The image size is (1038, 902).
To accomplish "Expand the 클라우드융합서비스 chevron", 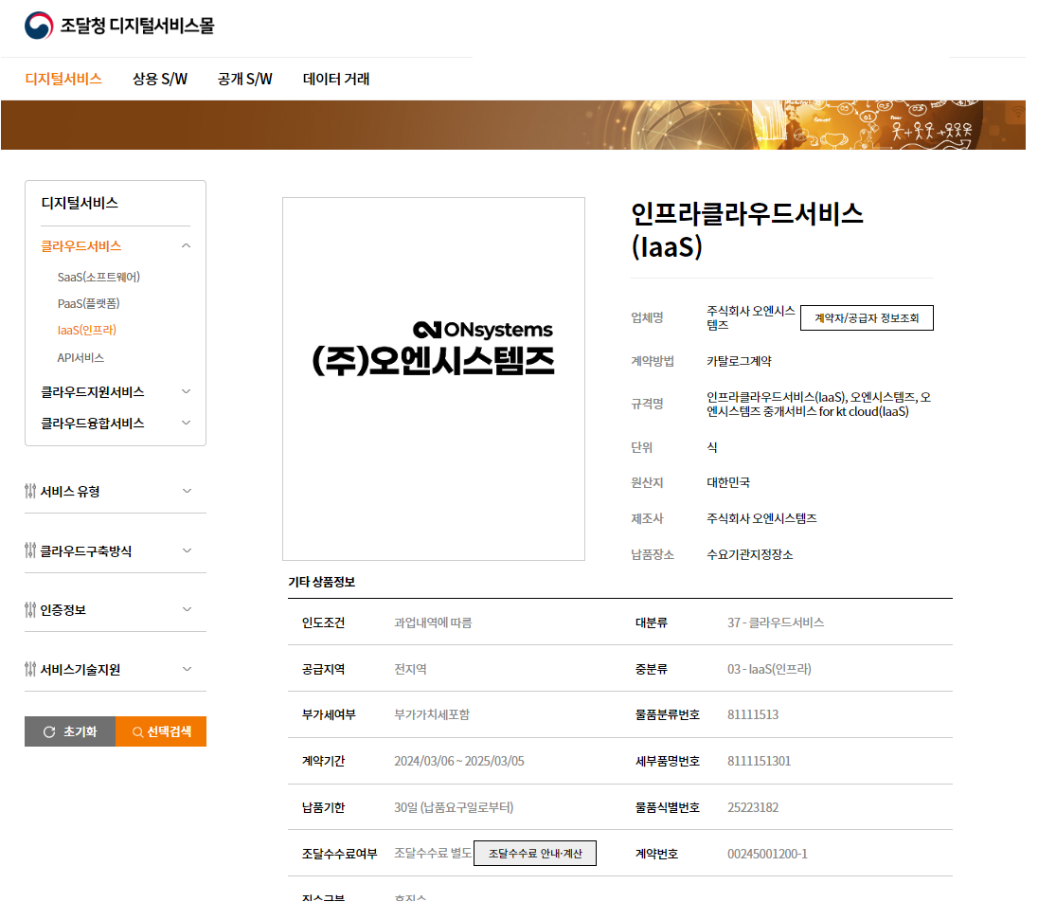I will coord(186,423).
